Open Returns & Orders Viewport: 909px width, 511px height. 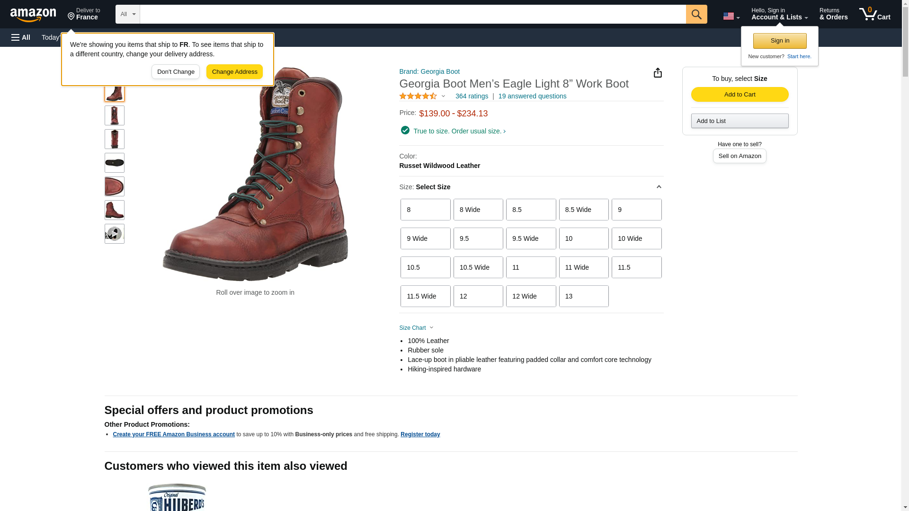(833, 14)
